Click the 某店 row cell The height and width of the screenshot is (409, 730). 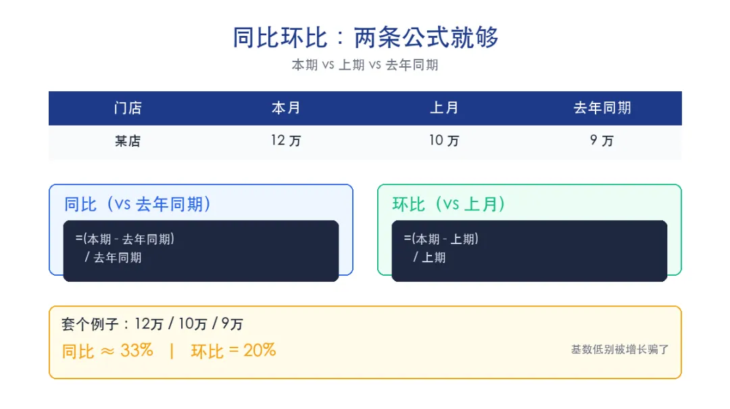[128, 141]
